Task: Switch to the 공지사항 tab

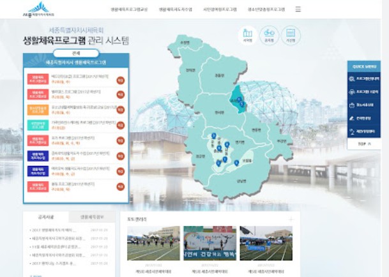Action: point(46,217)
